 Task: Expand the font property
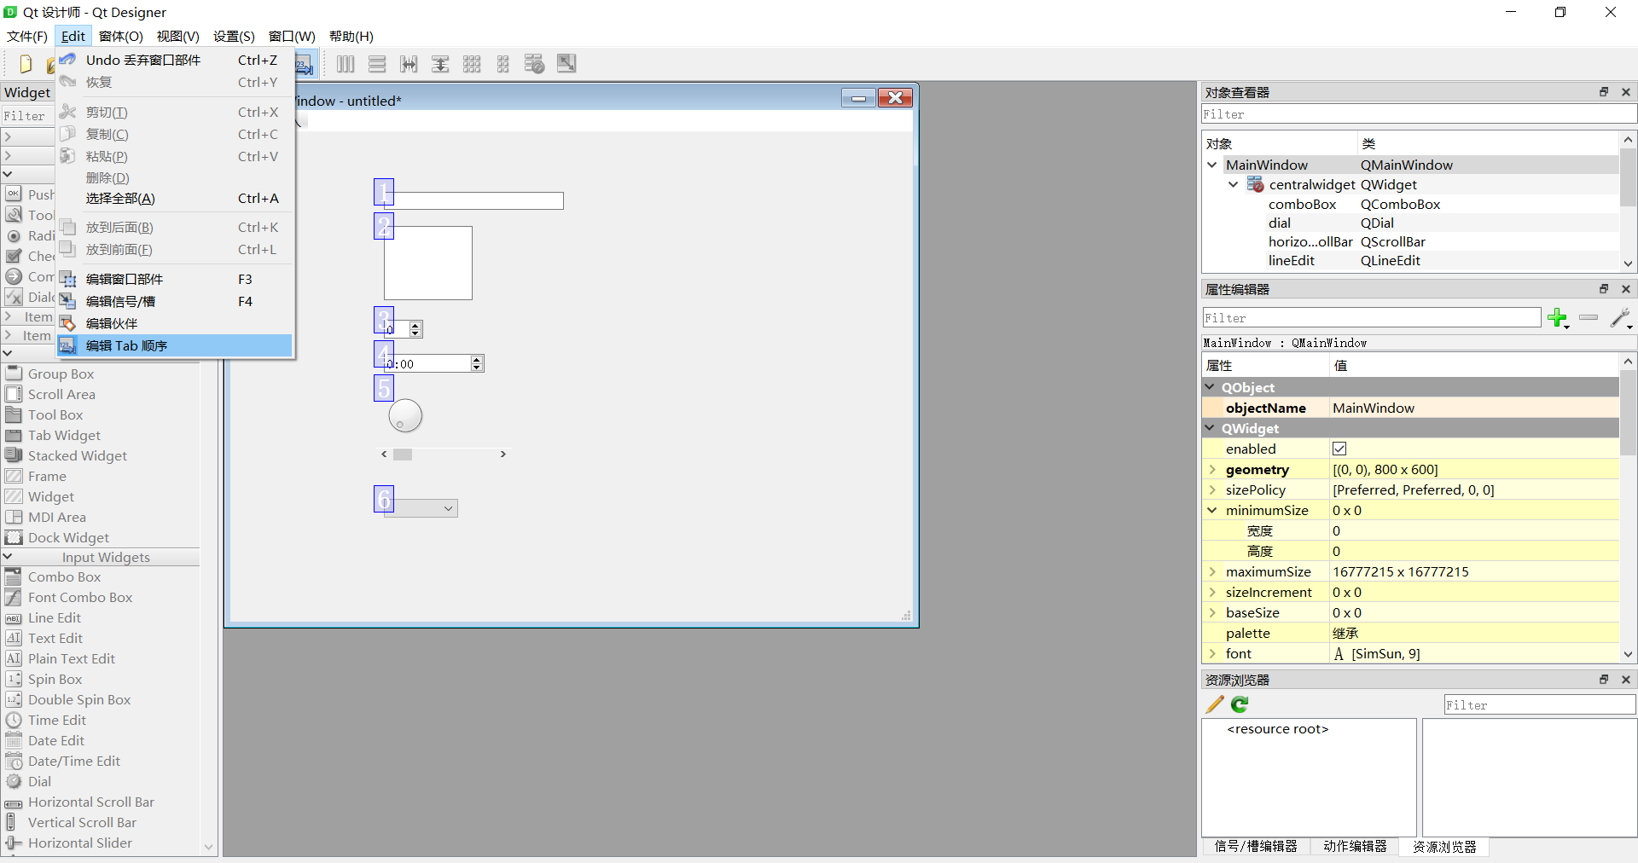pyautogui.click(x=1212, y=653)
